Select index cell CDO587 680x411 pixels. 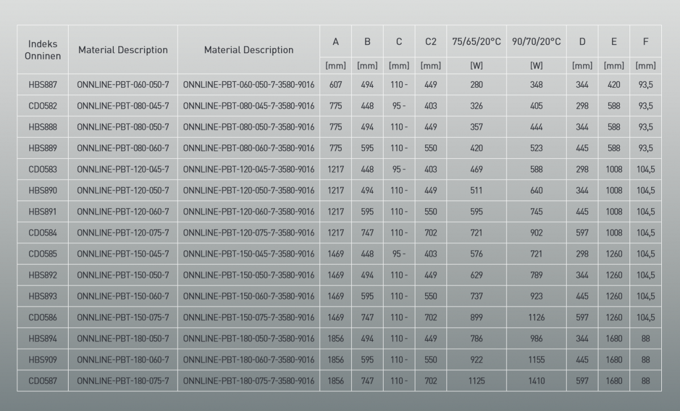pos(43,381)
